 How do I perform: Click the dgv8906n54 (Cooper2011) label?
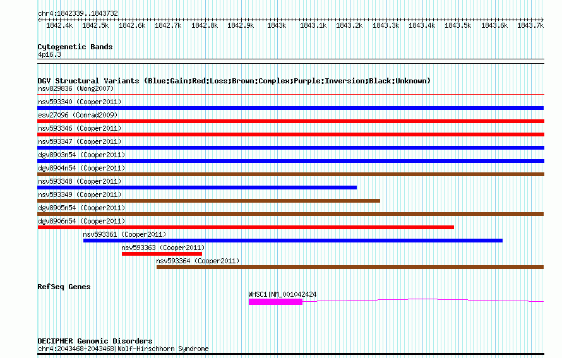coord(81,221)
